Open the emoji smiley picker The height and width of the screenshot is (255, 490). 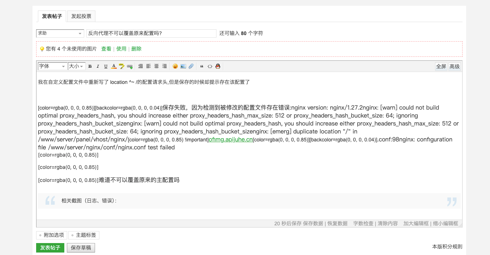[175, 66]
